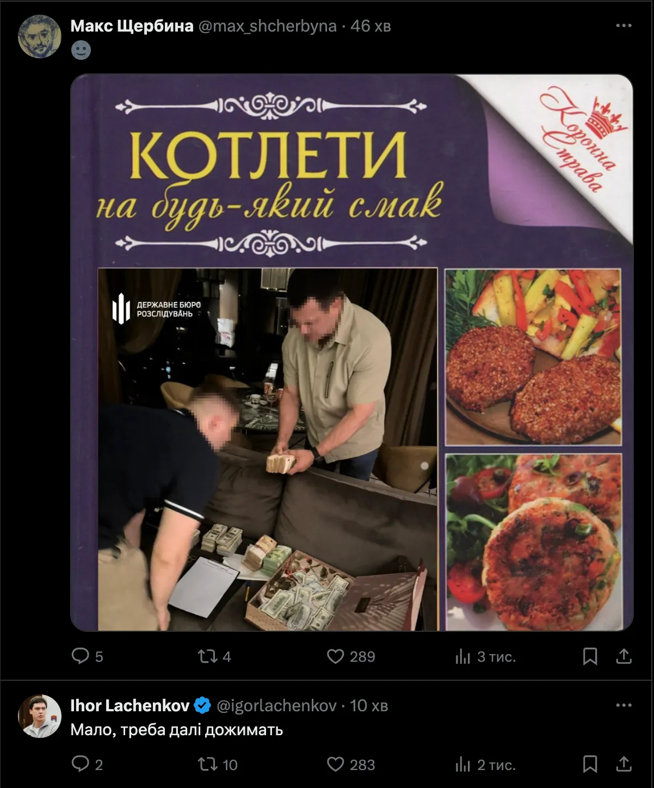654x788 pixels.
Task: Bookmark Ihor Lachenkov's reply
Action: click(590, 765)
